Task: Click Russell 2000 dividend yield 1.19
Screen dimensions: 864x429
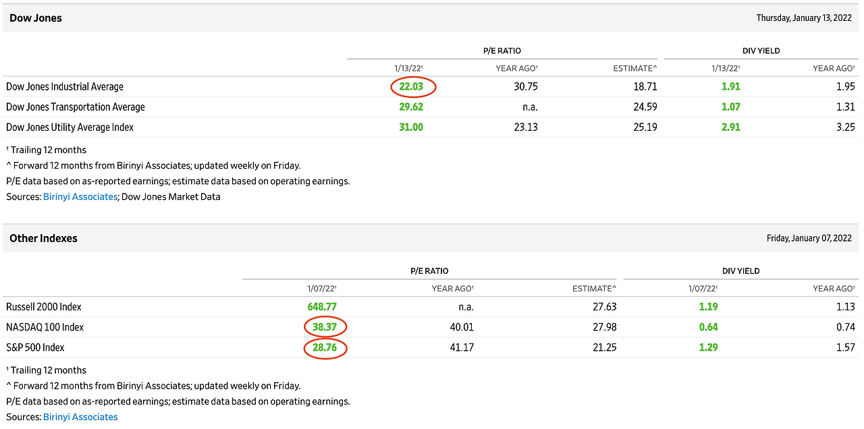Action: [709, 306]
